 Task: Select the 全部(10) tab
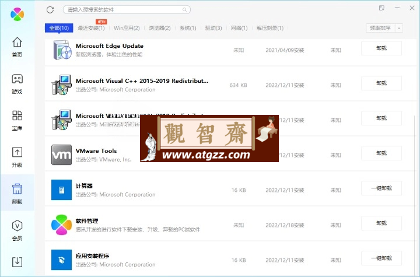pyautogui.click(x=59, y=28)
